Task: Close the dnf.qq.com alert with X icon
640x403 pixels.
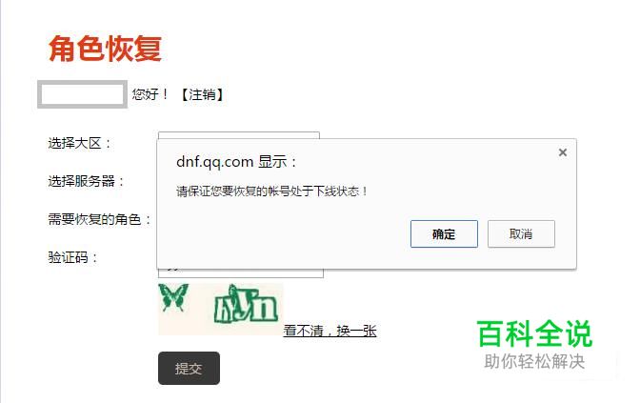Action: [563, 152]
